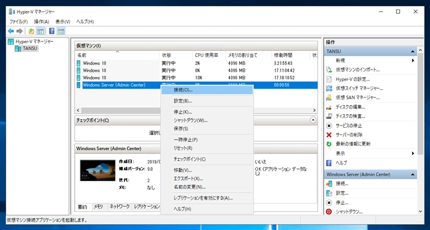Click the actions pane scrollbar down arrow
This screenshot has width=430, height=230.
[420, 211]
